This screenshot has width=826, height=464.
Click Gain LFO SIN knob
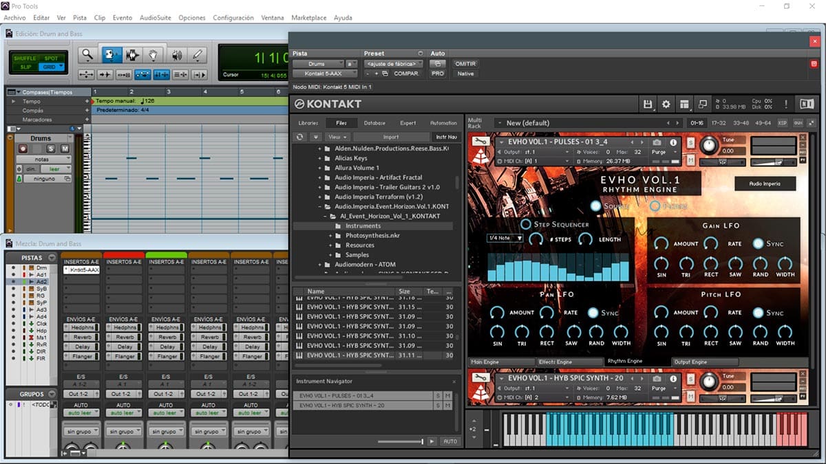coord(661,263)
